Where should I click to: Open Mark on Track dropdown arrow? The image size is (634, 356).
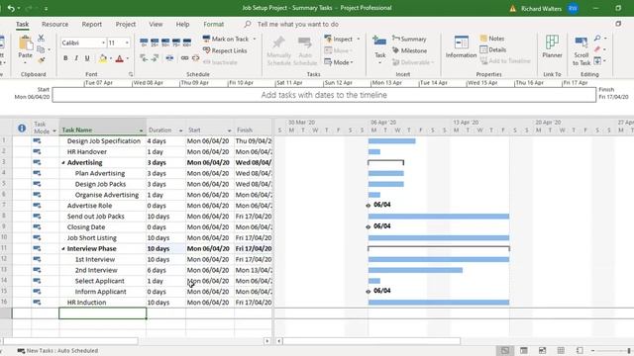coord(255,40)
